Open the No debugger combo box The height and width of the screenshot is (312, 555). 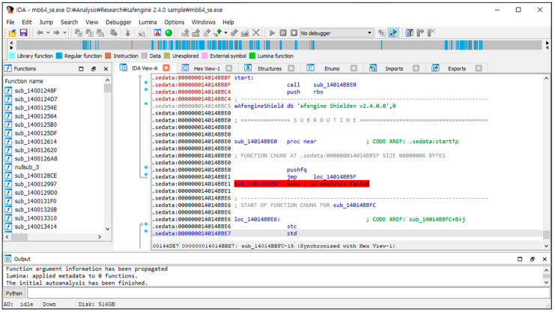[336, 33]
